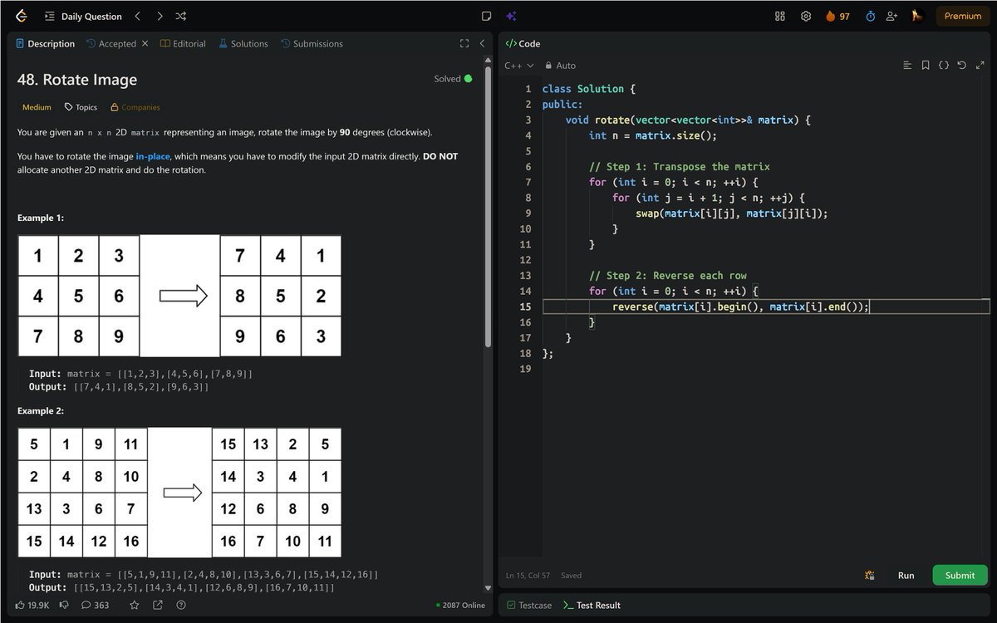This screenshot has width=997, height=623.
Task: Open the purple sparkle AI assistant icon
Action: 511,16
